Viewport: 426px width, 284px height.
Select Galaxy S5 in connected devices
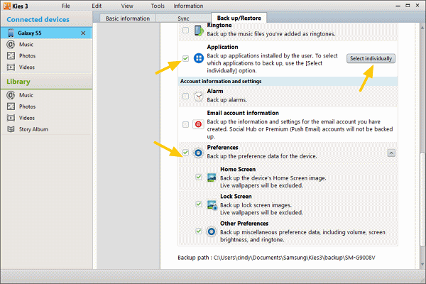coord(46,33)
